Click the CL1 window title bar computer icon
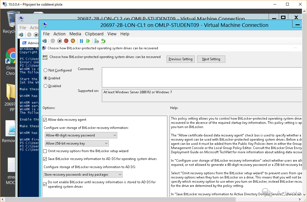307x202 pixels. click(45, 25)
